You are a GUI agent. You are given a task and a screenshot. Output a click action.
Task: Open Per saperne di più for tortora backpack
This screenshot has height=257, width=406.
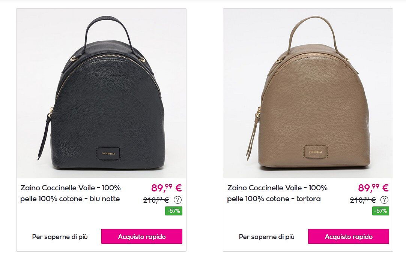(x=267, y=236)
